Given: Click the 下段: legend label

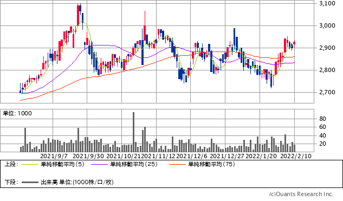Looking at the screenshot, I should coord(11,182).
